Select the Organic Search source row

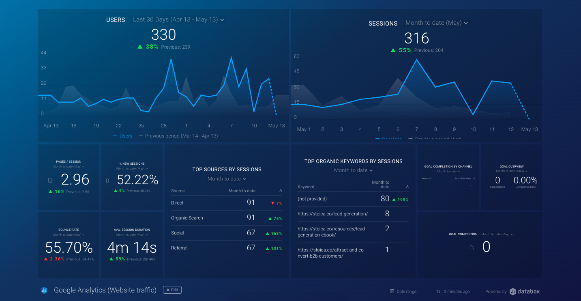227,218
